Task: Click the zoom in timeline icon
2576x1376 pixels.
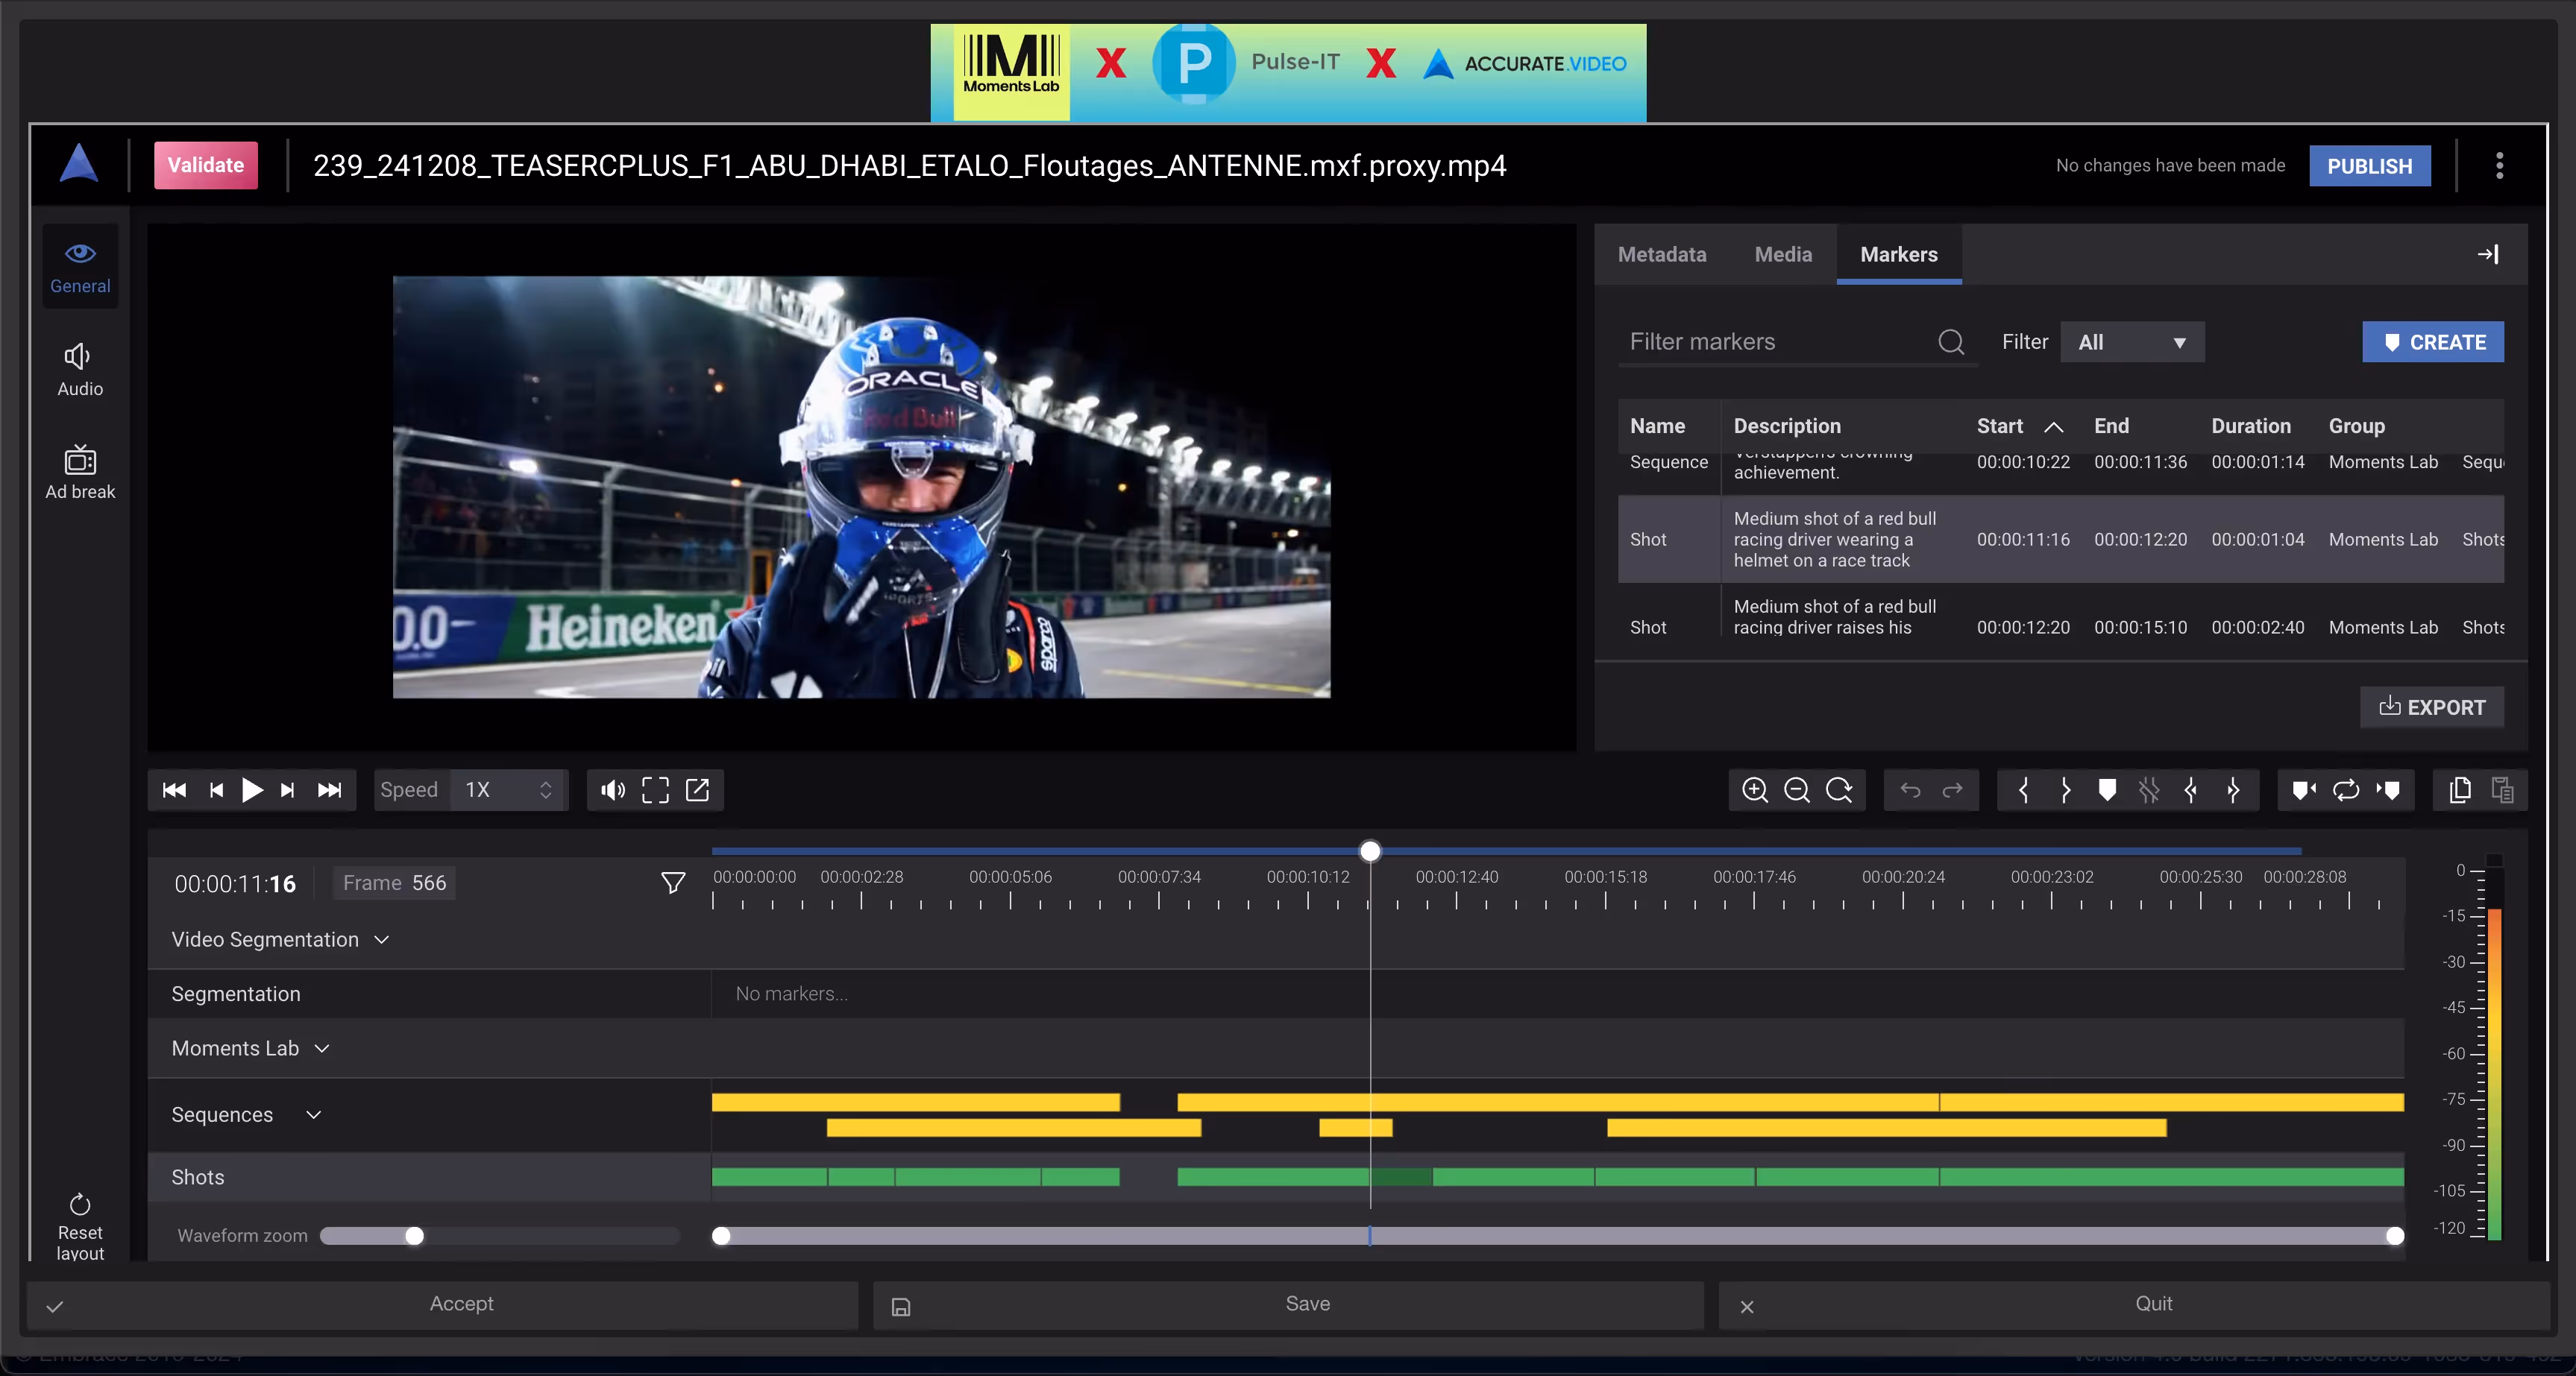Action: [1754, 790]
